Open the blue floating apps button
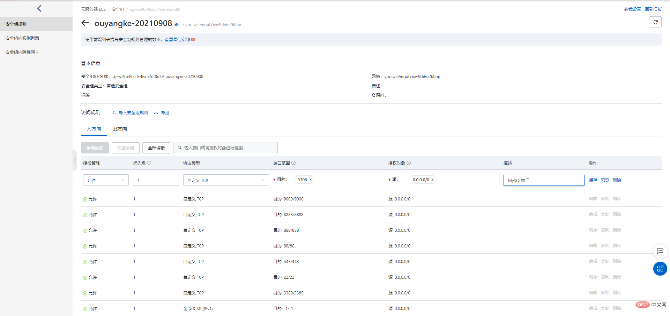This screenshot has height=316, width=670. (x=660, y=268)
